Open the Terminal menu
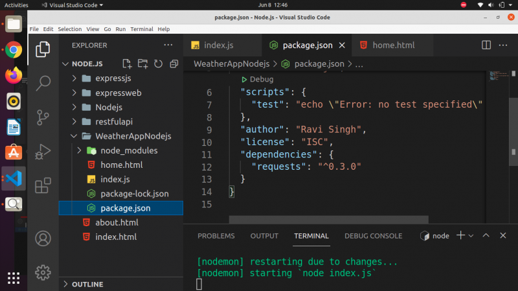This screenshot has width=518, height=291. click(x=142, y=29)
